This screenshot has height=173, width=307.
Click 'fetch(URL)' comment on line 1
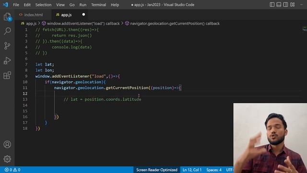pos(55,30)
